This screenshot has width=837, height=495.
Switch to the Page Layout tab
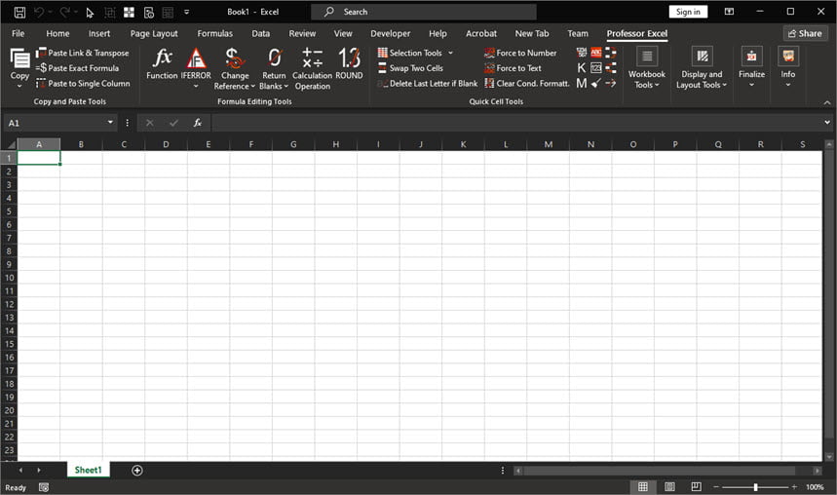click(x=154, y=33)
